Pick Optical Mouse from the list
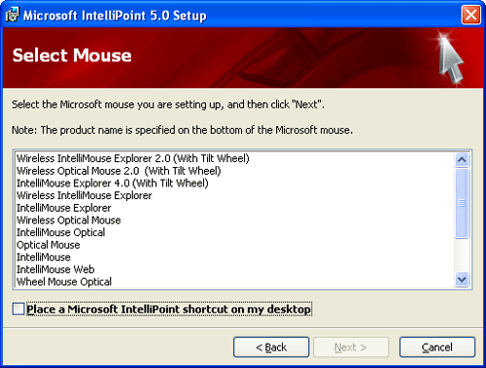The width and height of the screenshot is (486, 368). point(49,245)
